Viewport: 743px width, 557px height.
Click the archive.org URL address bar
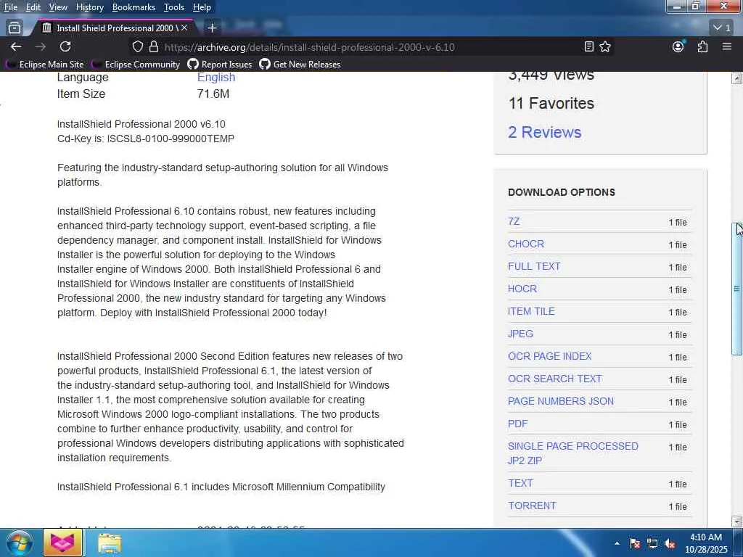pyautogui.click(x=309, y=47)
